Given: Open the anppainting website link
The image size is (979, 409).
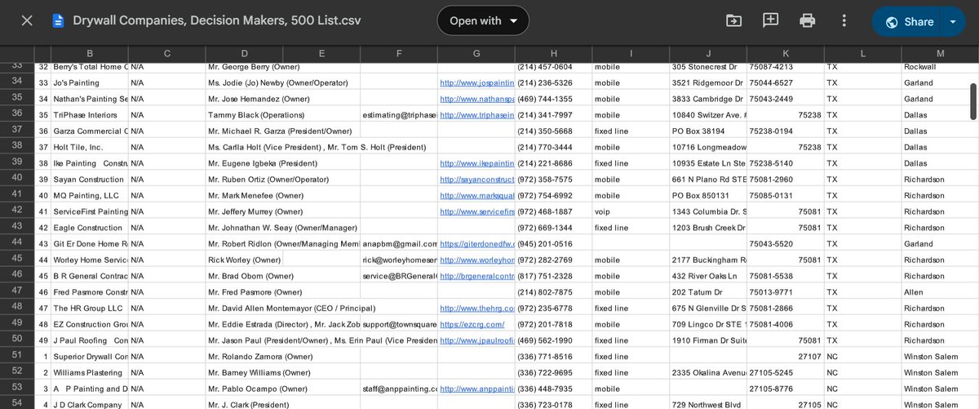Looking at the screenshot, I should click(476, 389).
